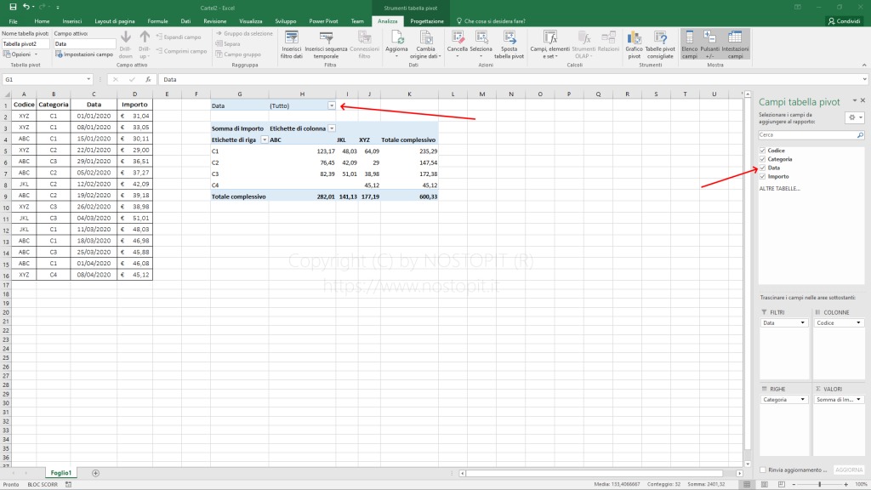This screenshot has height=490, width=871.
Task: Click the horizontal scrollbar right arrow
Action: (x=739, y=473)
